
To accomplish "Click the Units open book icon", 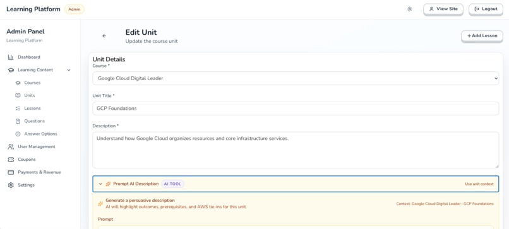I will coord(18,96).
